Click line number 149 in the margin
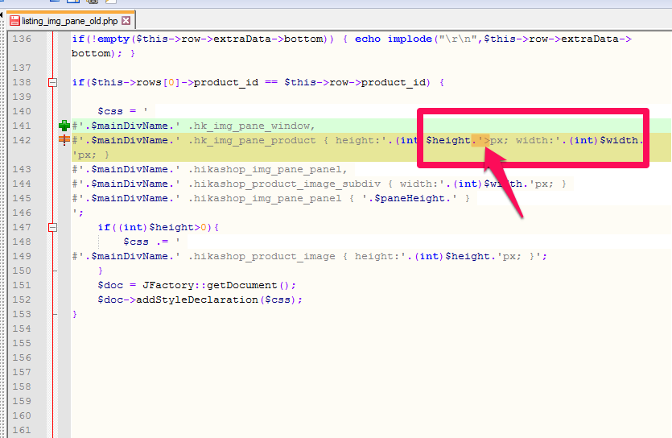 coord(22,256)
